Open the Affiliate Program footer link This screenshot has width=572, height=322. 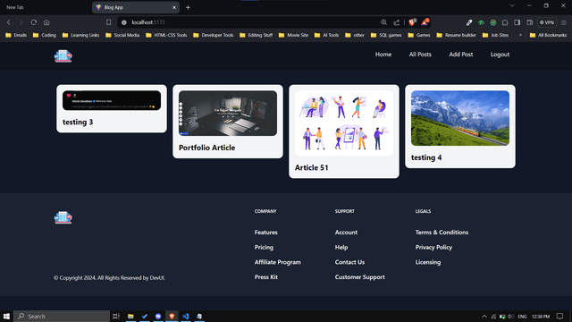click(x=278, y=262)
